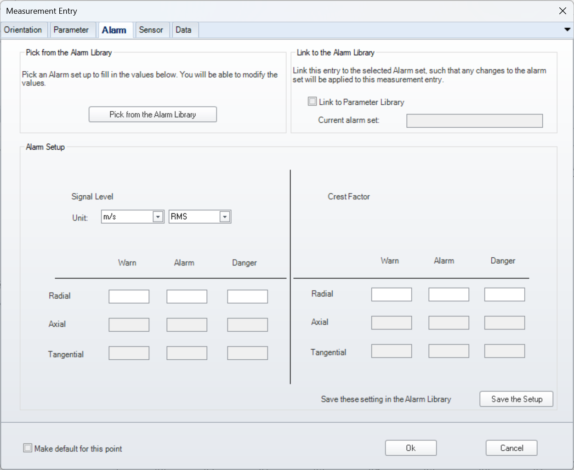Focus Signal Level Radial Warn field
Viewport: 574px width, 470px height.
pyautogui.click(x=129, y=296)
